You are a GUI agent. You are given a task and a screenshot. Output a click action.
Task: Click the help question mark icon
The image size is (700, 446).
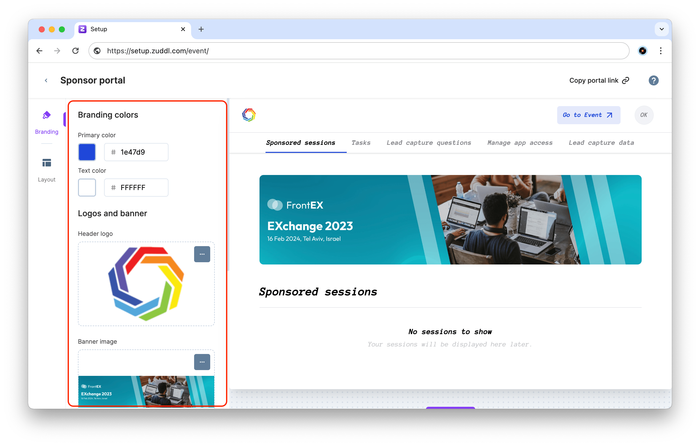653,80
